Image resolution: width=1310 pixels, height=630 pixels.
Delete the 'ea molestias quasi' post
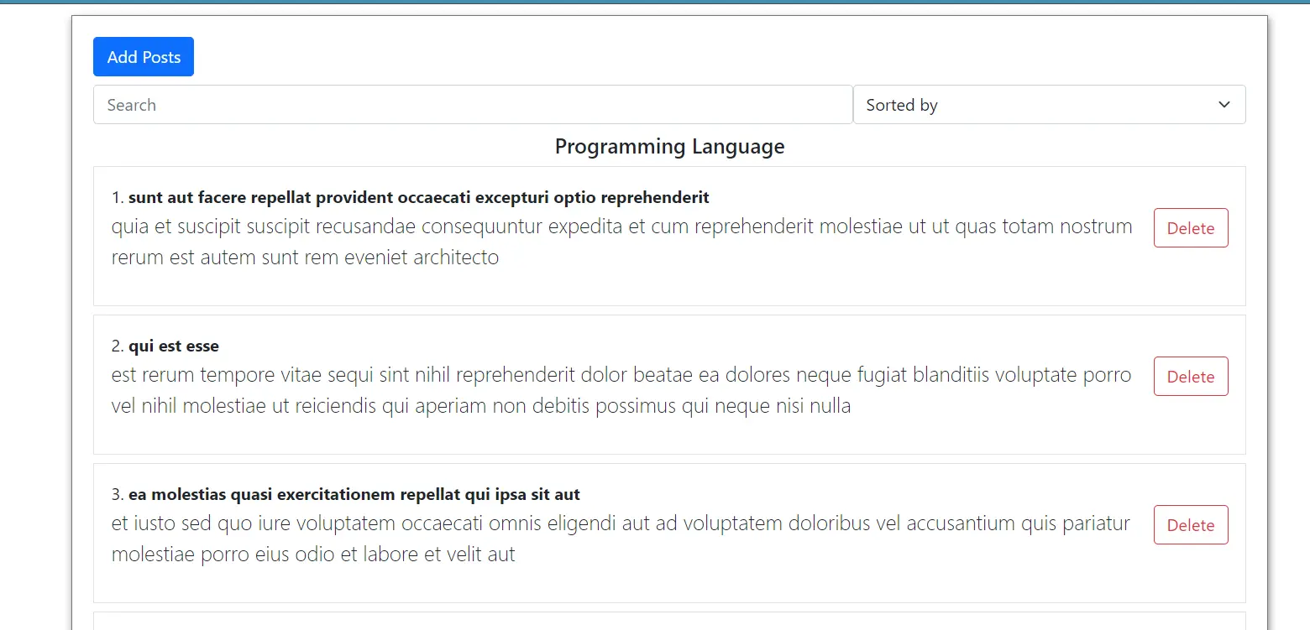pos(1190,525)
